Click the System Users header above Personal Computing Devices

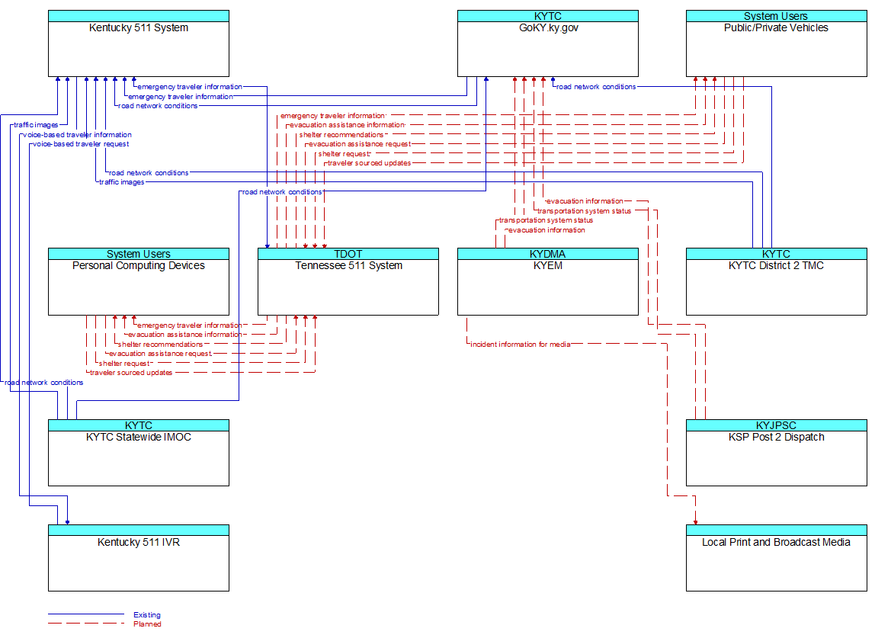point(139,254)
